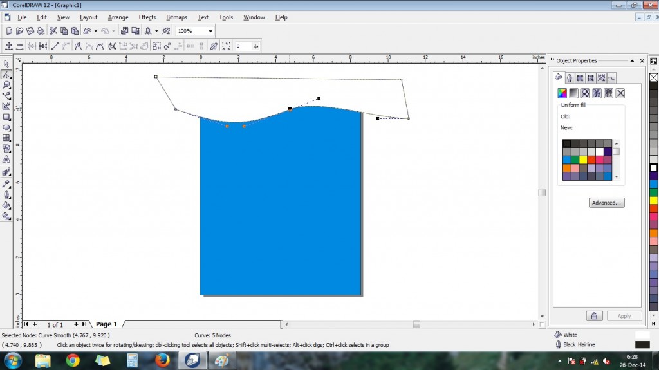This screenshot has height=370, width=659.
Task: Select the Shape tool in toolbox
Action: 6,75
